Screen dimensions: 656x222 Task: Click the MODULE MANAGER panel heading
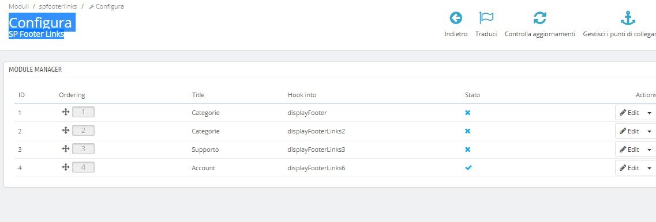click(x=35, y=70)
